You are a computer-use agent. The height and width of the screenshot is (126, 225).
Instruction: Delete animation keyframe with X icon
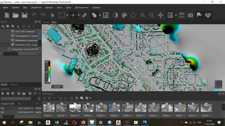point(35,93)
